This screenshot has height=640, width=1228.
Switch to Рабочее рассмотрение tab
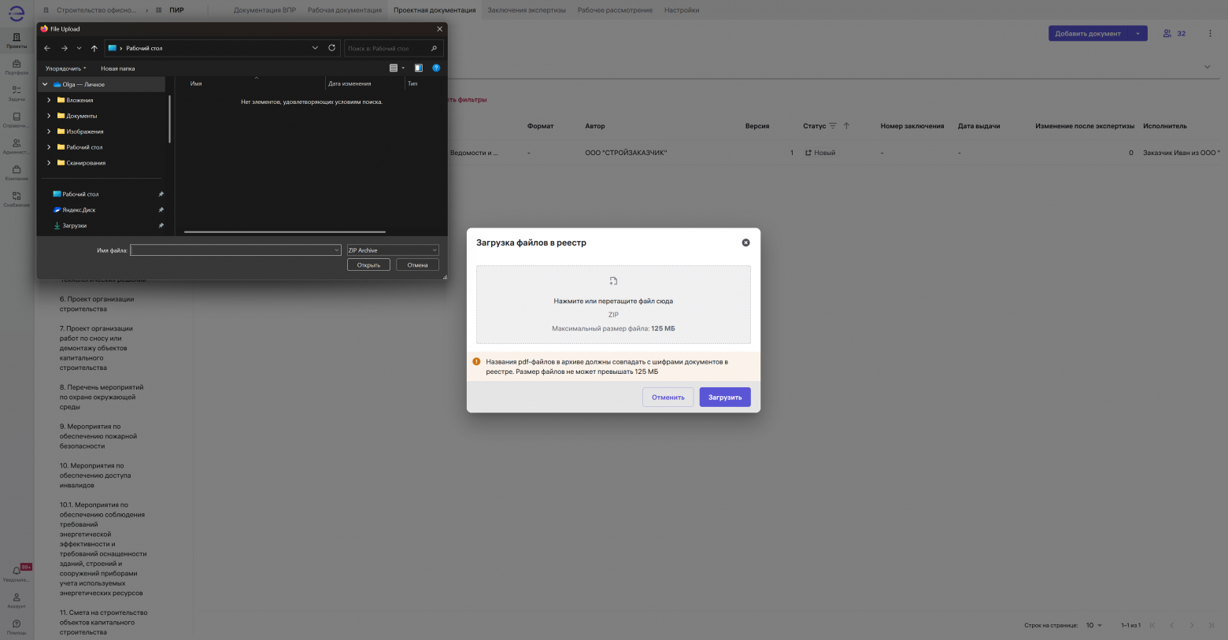point(615,10)
